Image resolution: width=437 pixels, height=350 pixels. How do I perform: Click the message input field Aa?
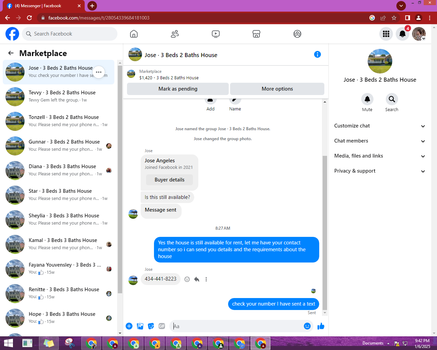click(236, 326)
